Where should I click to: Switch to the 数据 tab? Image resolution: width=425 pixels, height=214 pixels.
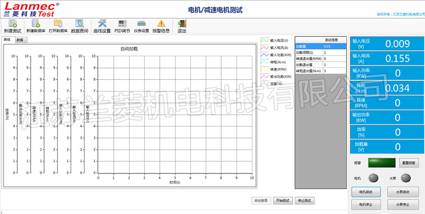[20, 40]
